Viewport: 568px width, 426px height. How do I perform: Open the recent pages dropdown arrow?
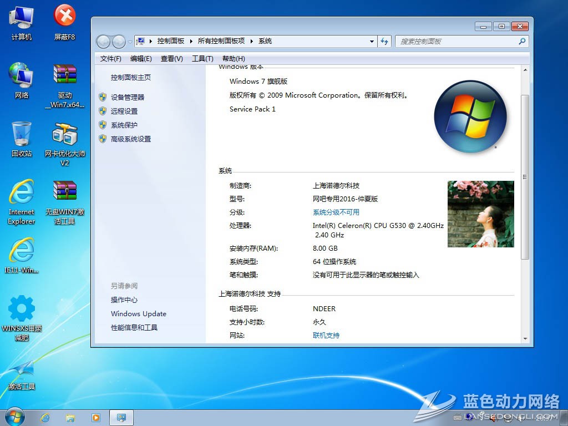pos(130,42)
